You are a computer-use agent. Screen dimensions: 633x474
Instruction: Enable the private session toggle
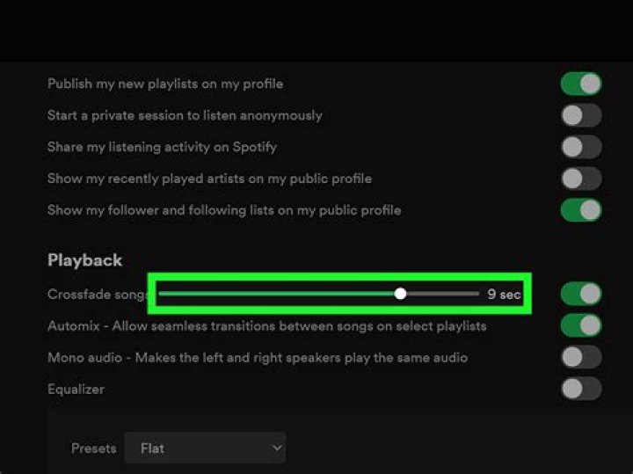coord(581,116)
